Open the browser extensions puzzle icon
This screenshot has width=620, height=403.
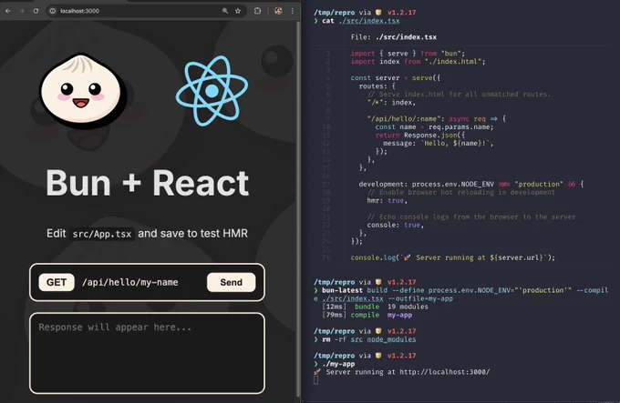(257, 11)
